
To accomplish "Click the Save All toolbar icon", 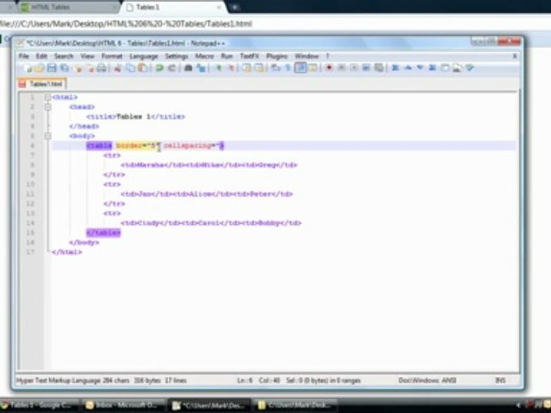I will [65, 68].
